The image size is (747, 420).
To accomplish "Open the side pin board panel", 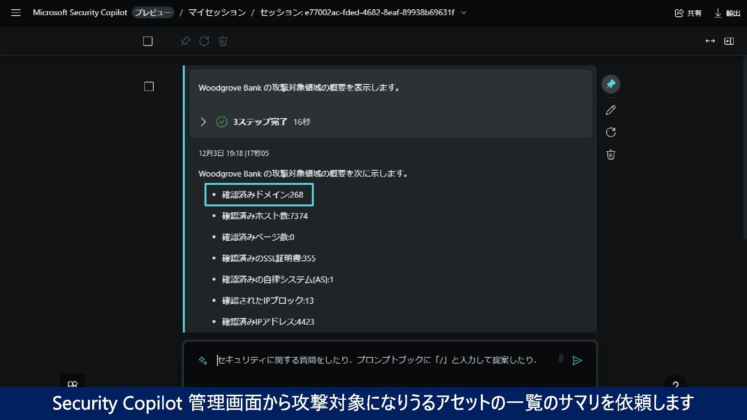I will pos(729,41).
